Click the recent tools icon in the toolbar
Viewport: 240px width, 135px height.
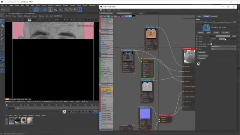point(55,10)
